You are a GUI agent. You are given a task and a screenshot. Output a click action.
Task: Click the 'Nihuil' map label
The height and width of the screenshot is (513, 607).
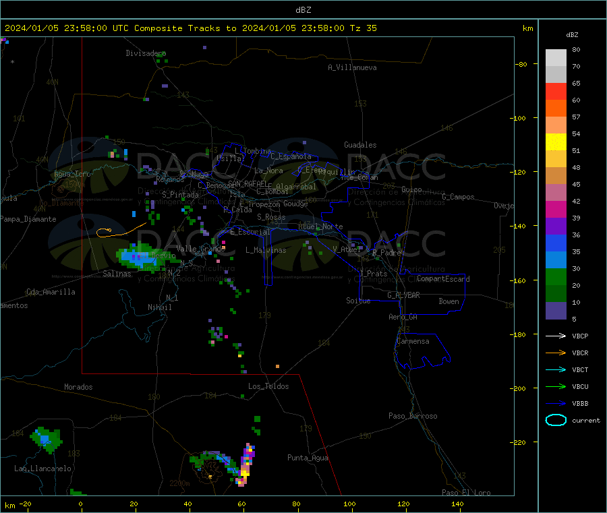click(159, 307)
